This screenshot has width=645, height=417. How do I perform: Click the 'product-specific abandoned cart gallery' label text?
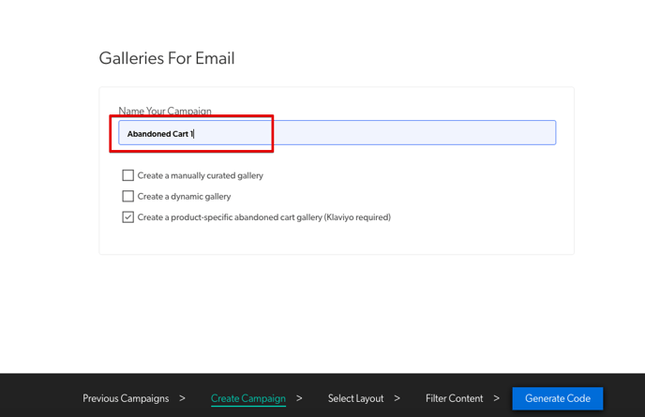247,217
